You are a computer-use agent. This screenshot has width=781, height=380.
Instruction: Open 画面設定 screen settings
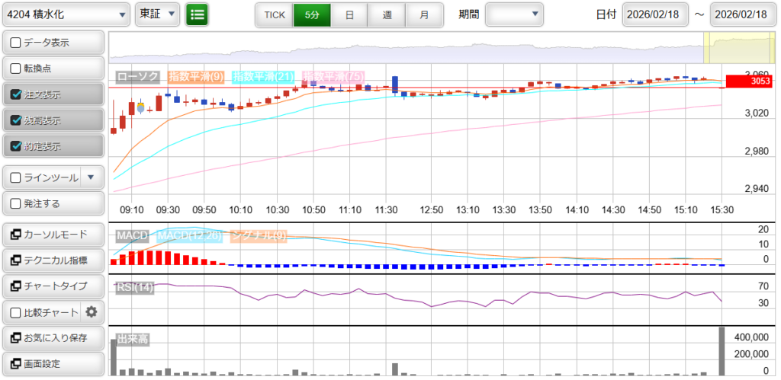pyautogui.click(x=53, y=363)
